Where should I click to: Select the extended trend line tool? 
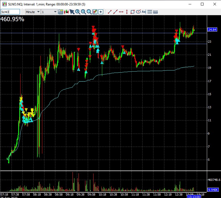[115, 12]
